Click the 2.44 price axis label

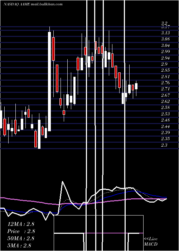pos(165,127)
